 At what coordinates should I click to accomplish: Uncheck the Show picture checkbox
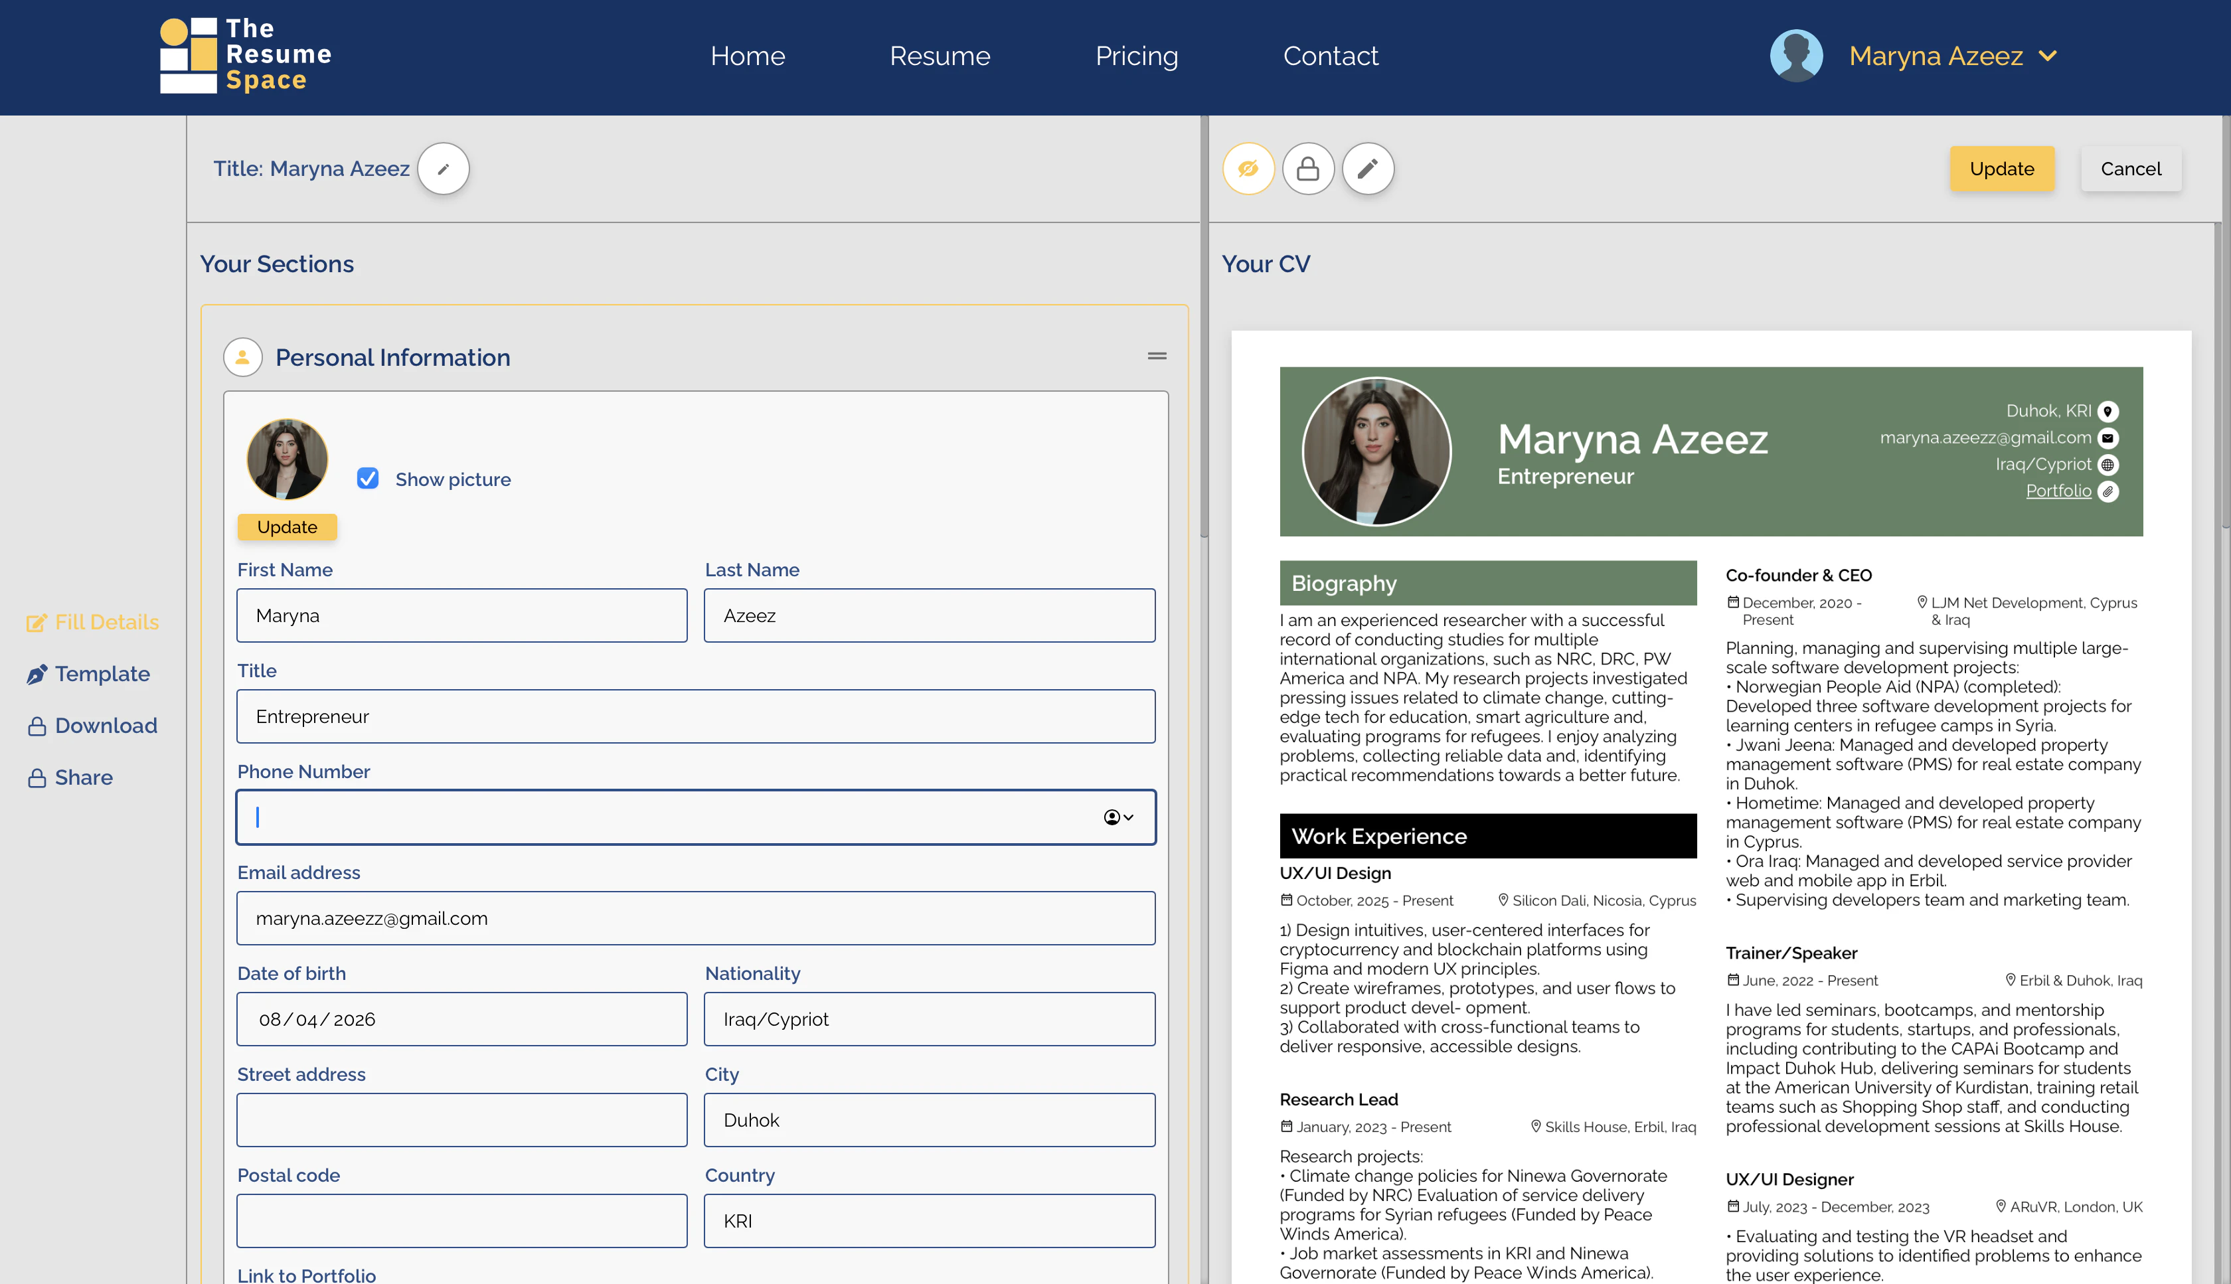(x=368, y=479)
